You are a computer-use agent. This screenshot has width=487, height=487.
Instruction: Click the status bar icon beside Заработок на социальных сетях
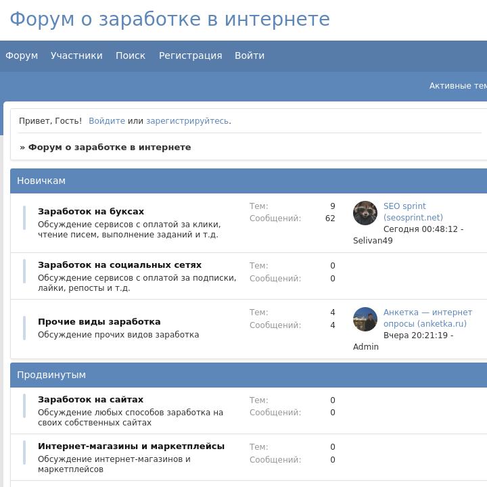[24, 271]
